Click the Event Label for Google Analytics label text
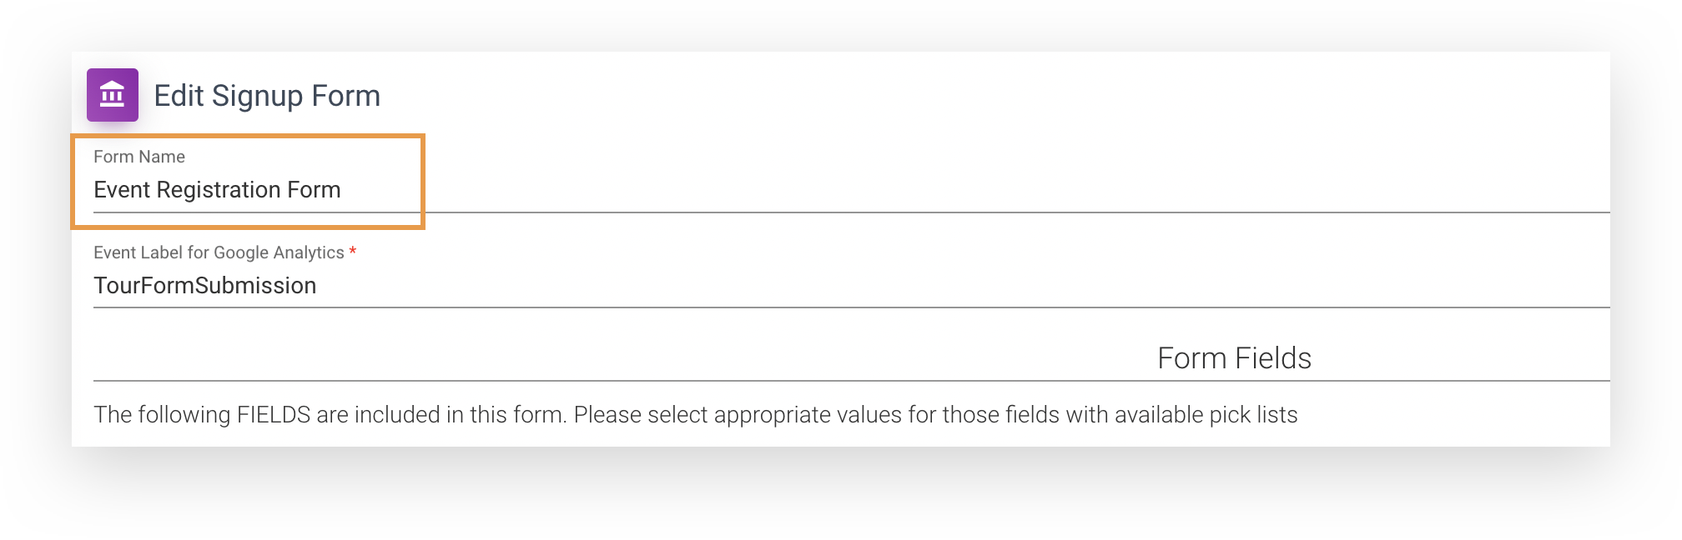This screenshot has height=540, width=1682. tap(219, 252)
